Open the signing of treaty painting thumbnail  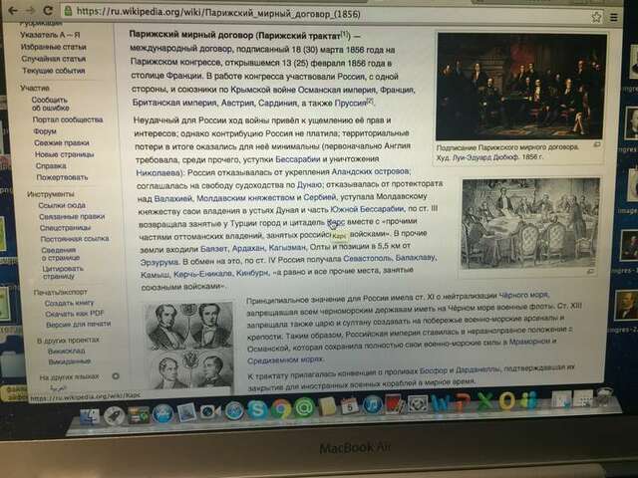click(x=521, y=87)
